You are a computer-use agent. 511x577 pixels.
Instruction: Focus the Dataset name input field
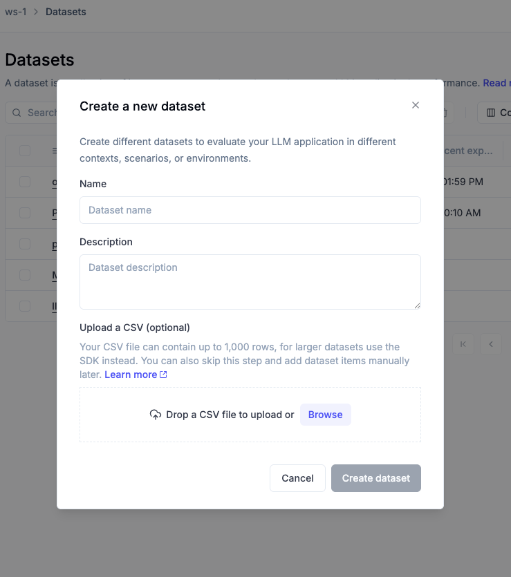(x=250, y=210)
